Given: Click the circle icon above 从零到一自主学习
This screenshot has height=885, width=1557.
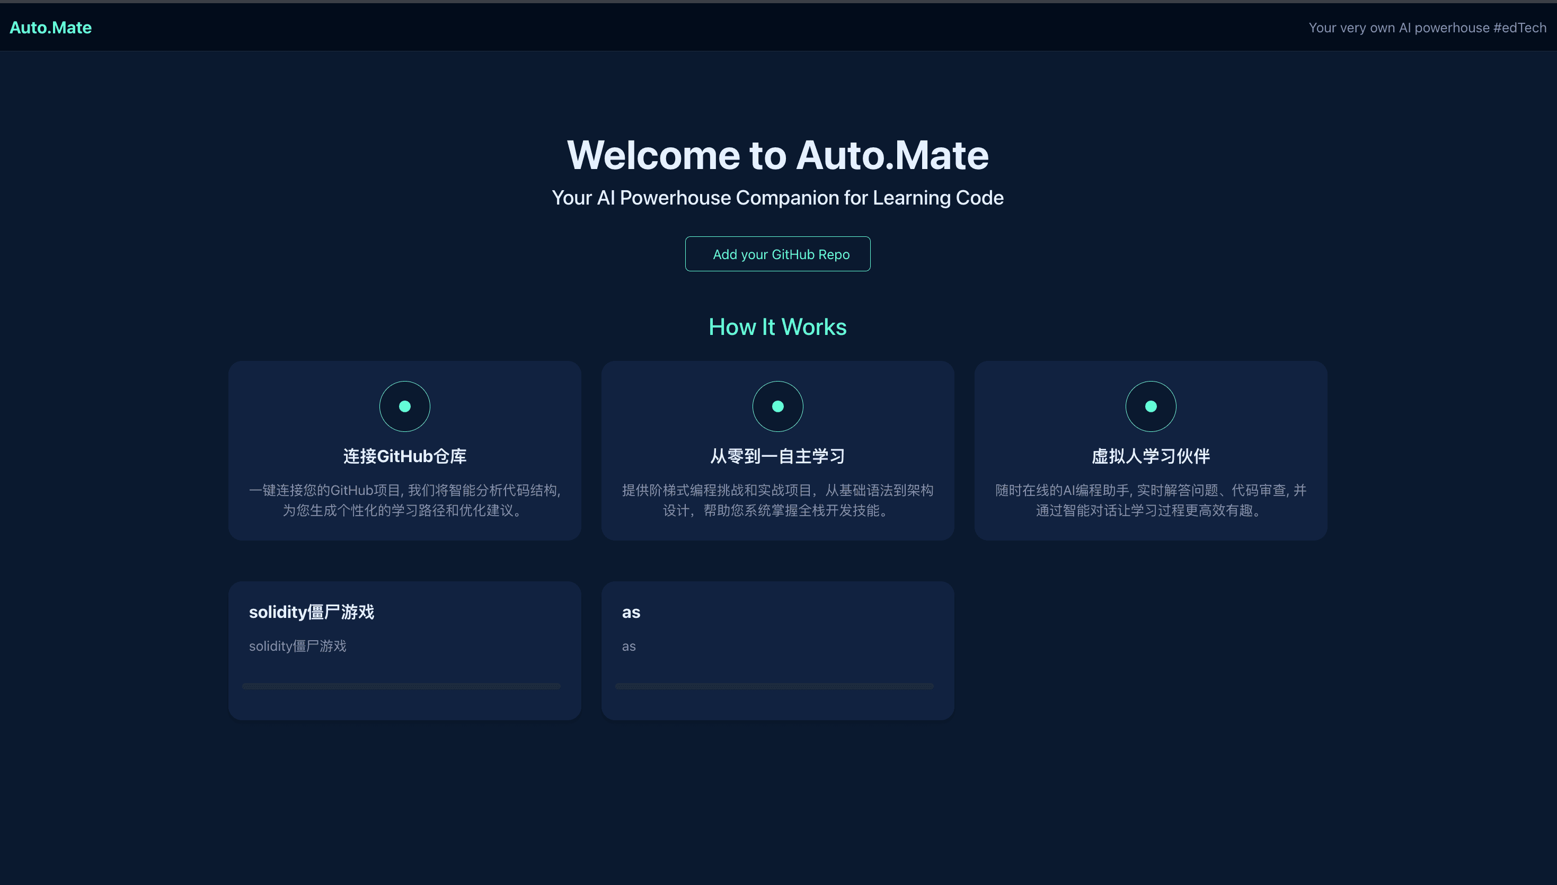Looking at the screenshot, I should [777, 406].
